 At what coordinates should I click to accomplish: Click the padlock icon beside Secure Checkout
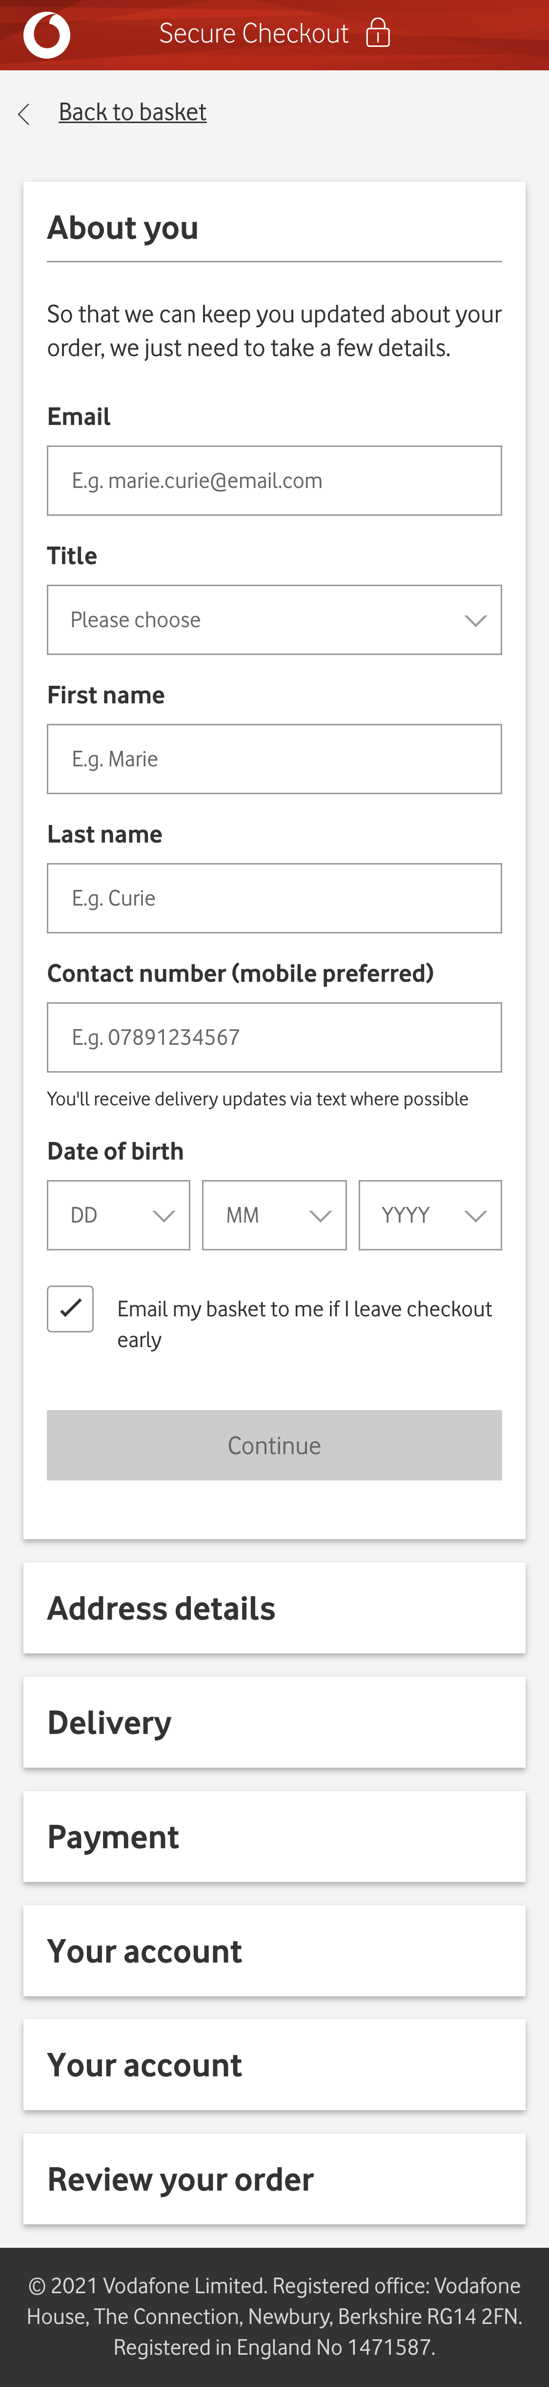point(379,33)
